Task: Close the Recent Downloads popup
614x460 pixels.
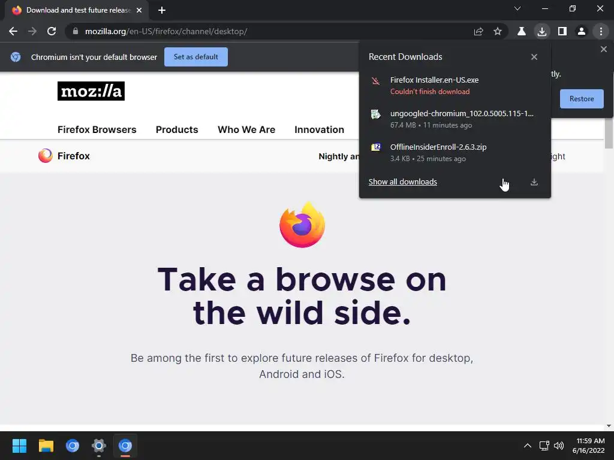Action: [x=534, y=57]
